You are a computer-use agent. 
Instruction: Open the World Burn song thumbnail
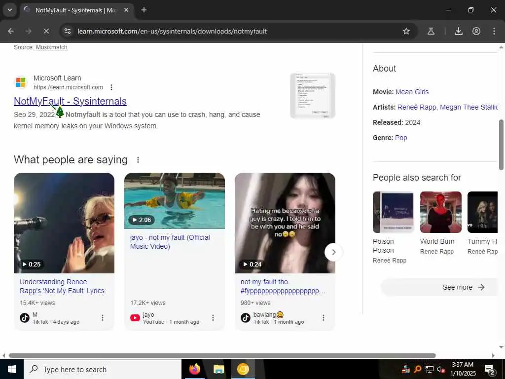point(440,212)
